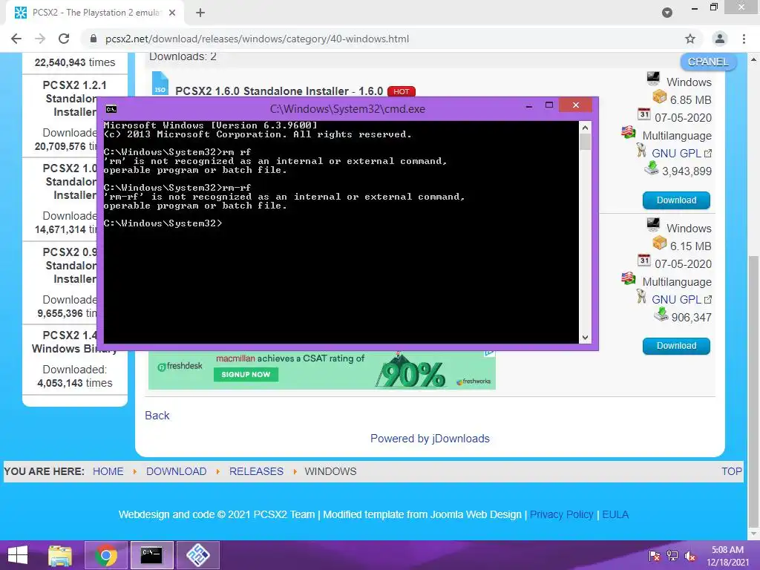The width and height of the screenshot is (760, 570).
Task: Go to RELEASES breadcrumb
Action: pyautogui.click(x=256, y=471)
